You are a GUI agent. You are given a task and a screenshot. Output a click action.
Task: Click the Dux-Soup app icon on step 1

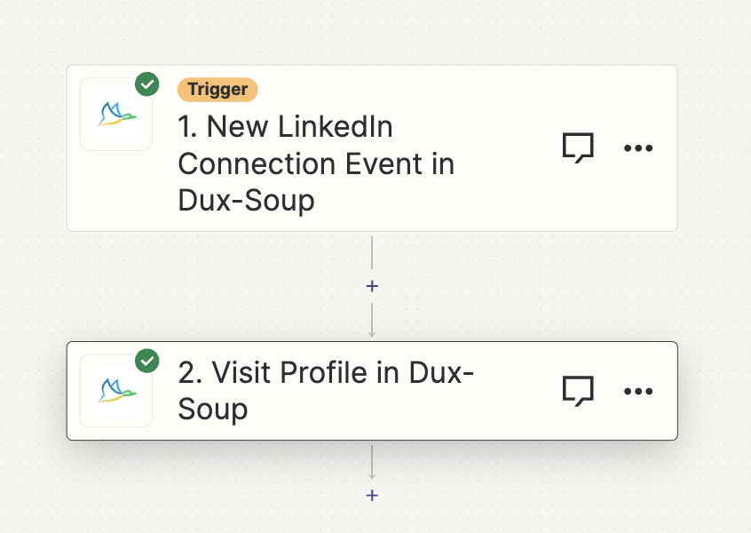coord(116,115)
